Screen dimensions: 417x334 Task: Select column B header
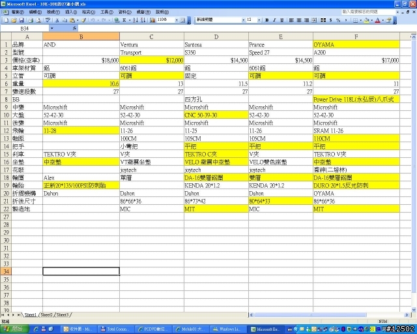click(x=81, y=37)
